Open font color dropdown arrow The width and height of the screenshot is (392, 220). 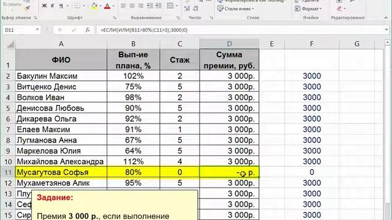point(113,5)
